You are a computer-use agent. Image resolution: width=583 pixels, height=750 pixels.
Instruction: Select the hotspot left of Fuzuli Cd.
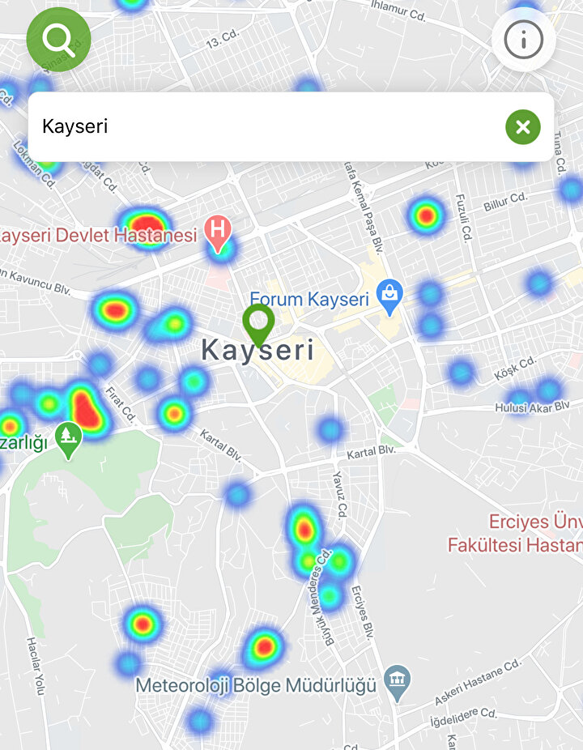coord(426,215)
